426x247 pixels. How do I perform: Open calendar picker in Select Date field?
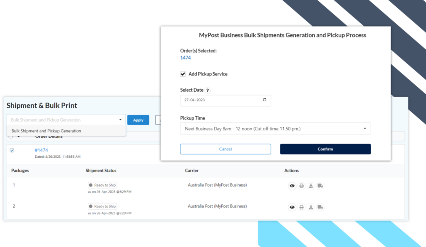[x=265, y=100]
